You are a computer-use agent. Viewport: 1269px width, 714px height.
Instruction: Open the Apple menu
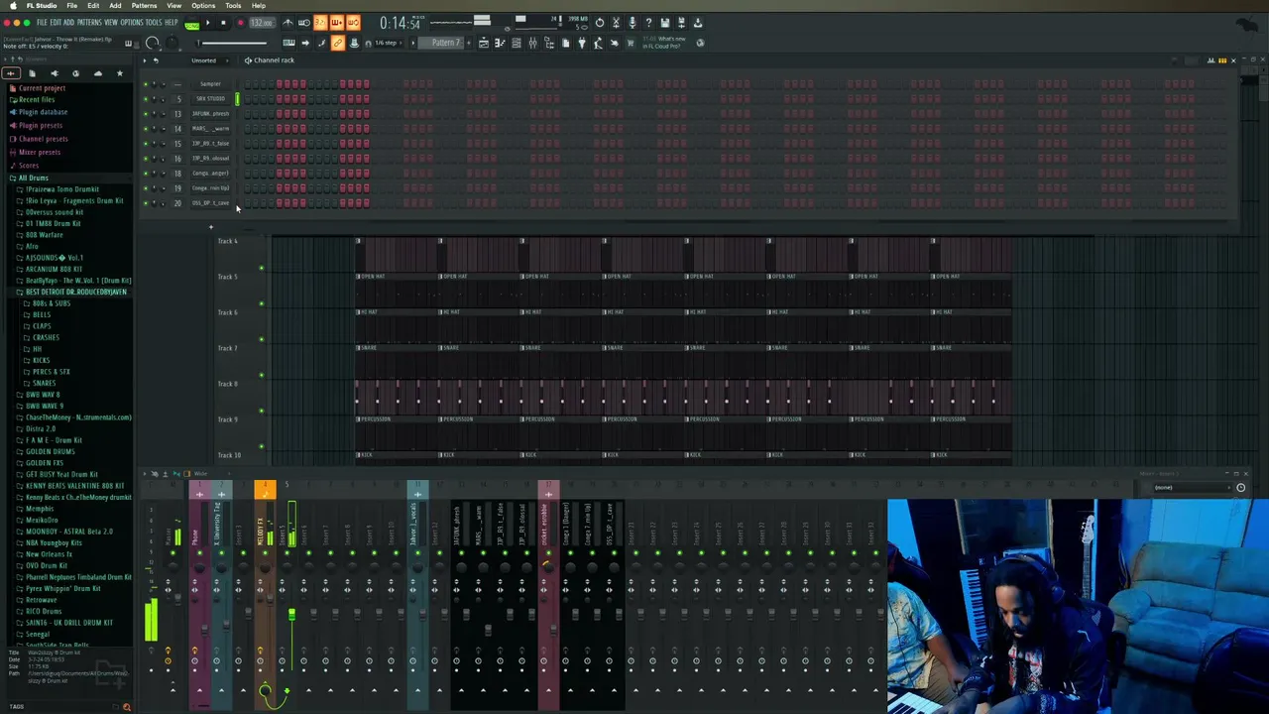(x=13, y=5)
